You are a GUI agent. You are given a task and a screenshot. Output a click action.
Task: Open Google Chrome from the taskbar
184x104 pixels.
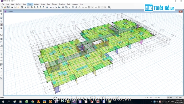(32, 102)
